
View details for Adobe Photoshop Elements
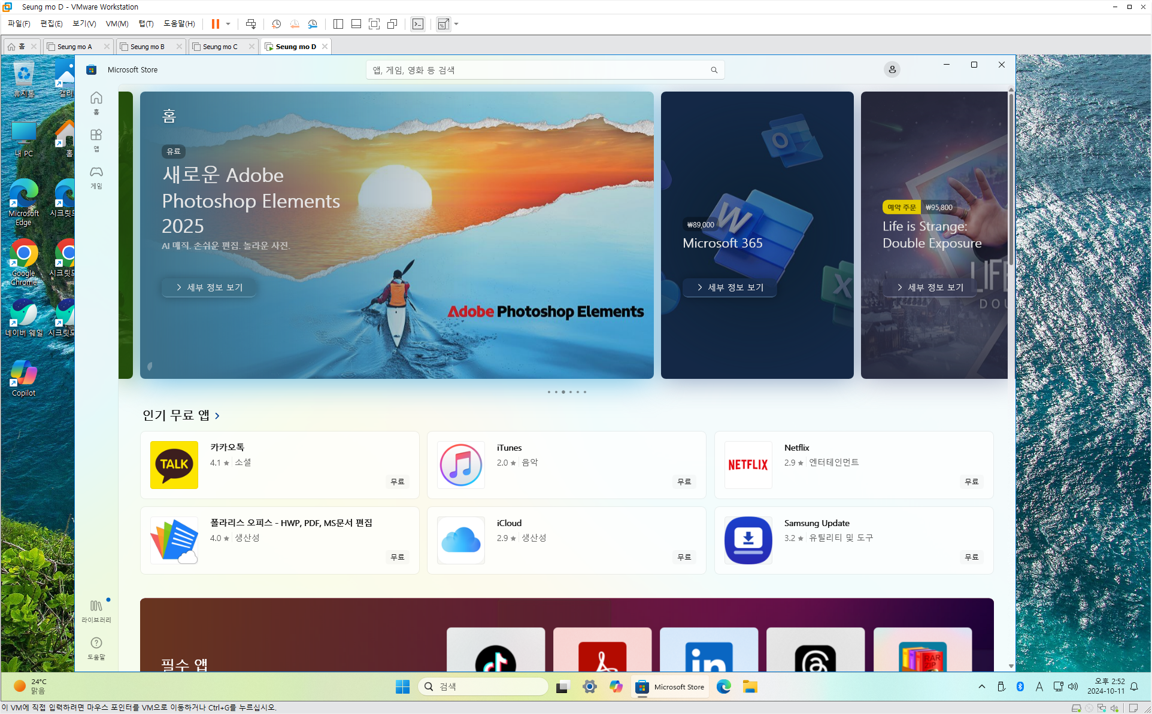tap(209, 287)
